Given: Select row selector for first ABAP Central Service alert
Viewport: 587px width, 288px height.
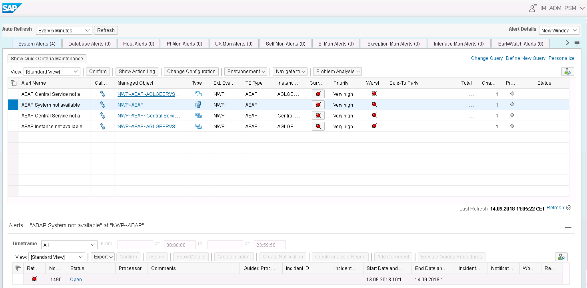Looking at the screenshot, I should [13, 94].
